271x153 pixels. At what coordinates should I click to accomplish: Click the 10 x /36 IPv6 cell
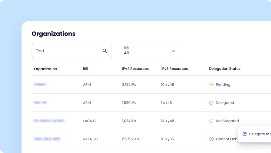point(167,139)
